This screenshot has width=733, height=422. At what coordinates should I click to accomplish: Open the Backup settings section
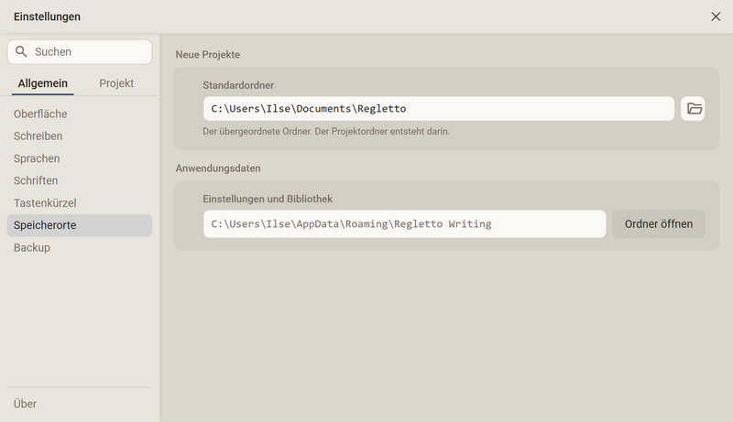[x=80, y=248]
